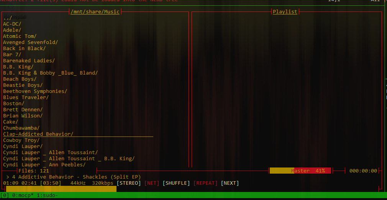Open the Adele/ folder

point(12,30)
